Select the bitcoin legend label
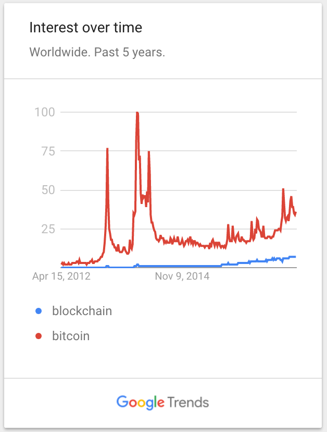 click(x=71, y=336)
